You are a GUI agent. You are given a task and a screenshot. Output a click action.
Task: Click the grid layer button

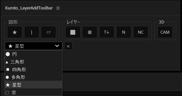pyautogui.click(x=90, y=32)
